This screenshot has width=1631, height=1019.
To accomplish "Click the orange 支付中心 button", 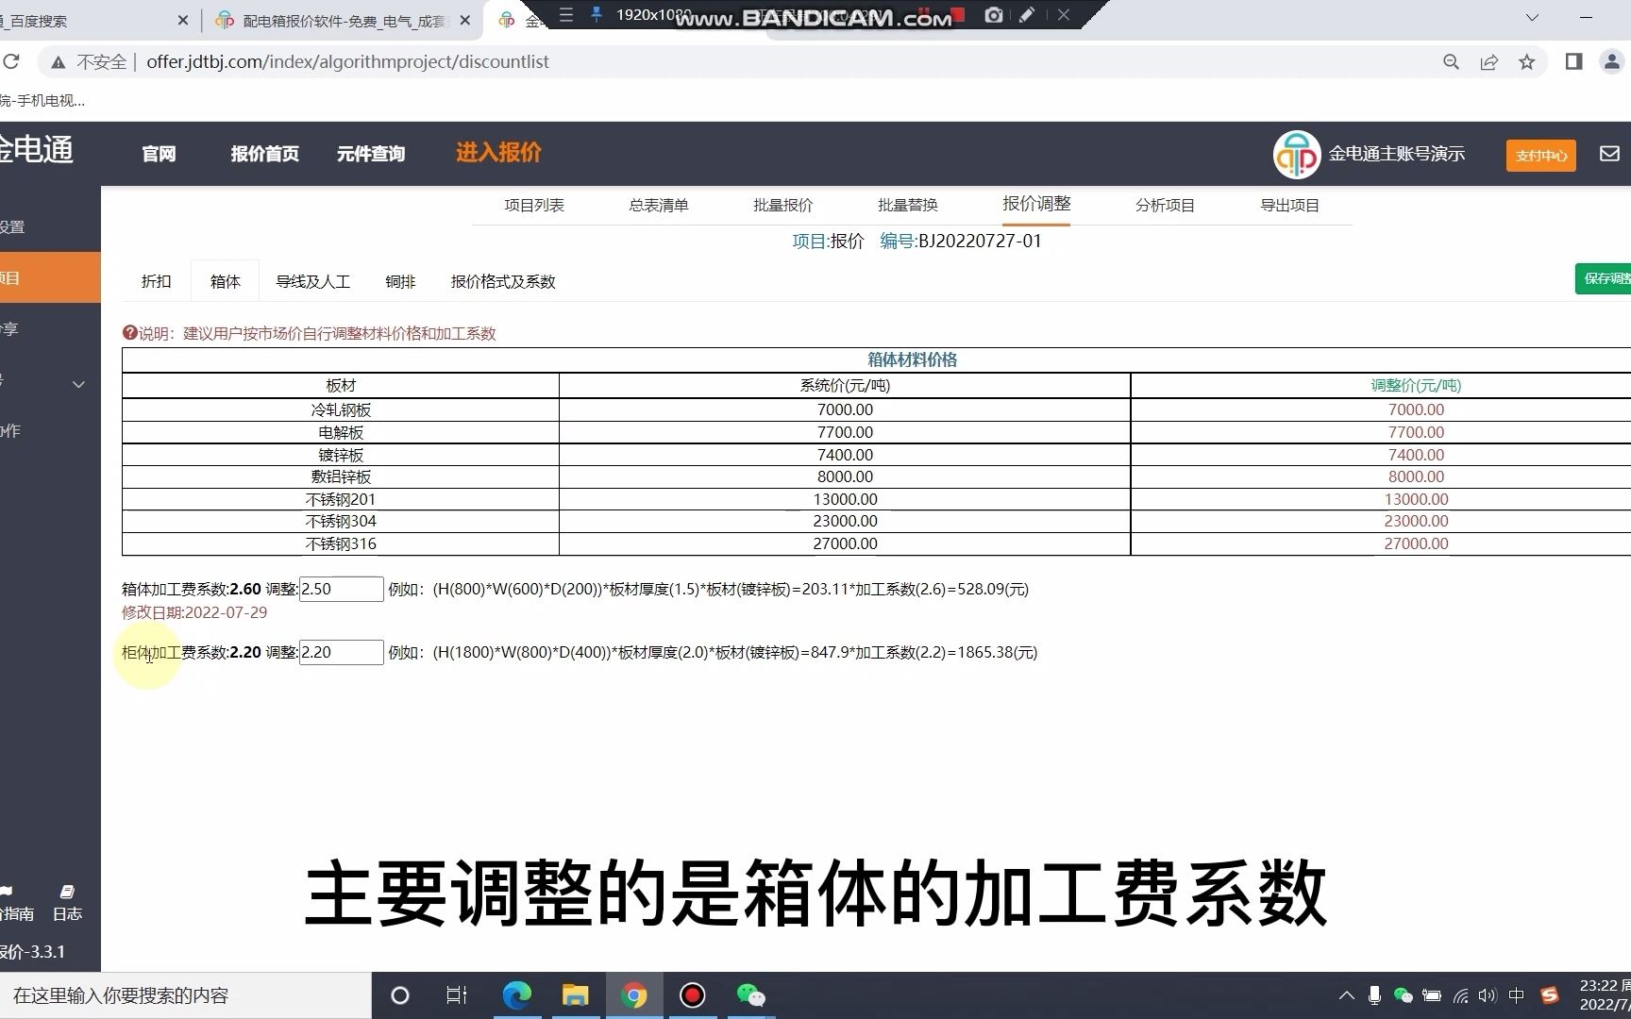I will (1541, 155).
